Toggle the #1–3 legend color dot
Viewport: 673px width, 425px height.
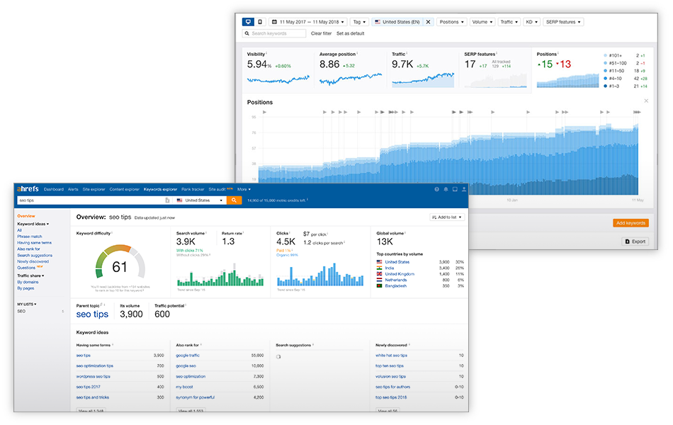(x=605, y=86)
